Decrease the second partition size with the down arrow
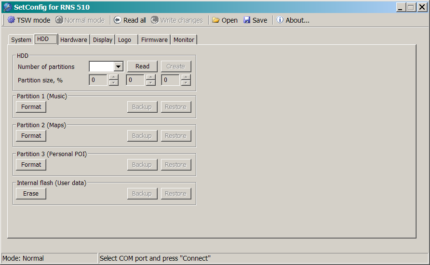Viewport: 430px width, 265px height. pos(150,83)
